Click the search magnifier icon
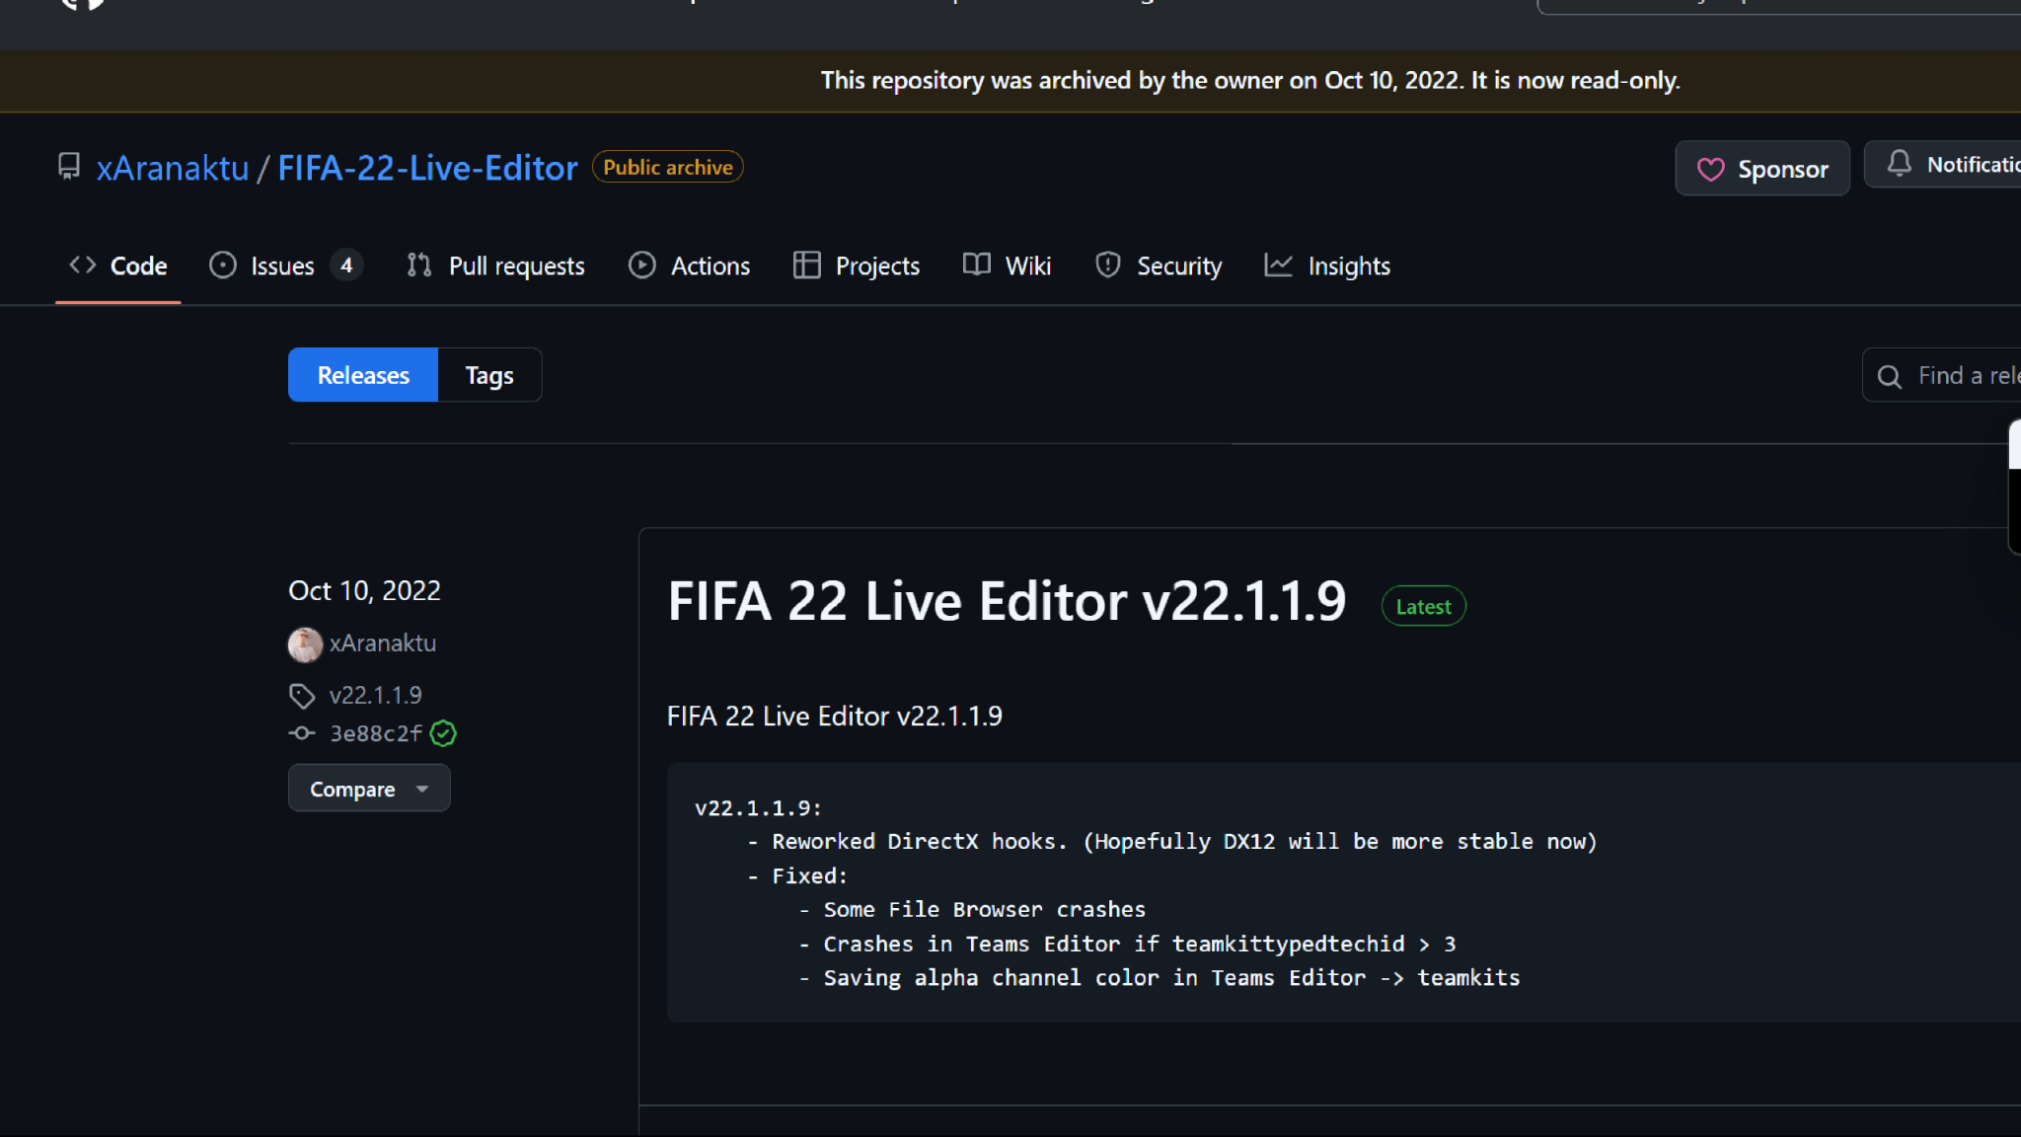2021x1137 pixels. (1890, 376)
